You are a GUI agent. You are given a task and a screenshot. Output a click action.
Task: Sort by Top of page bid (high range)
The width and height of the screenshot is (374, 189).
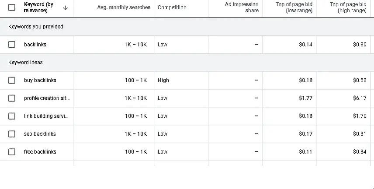point(348,7)
